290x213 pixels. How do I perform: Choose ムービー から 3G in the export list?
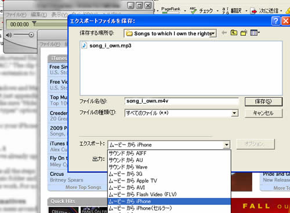tap(169, 174)
